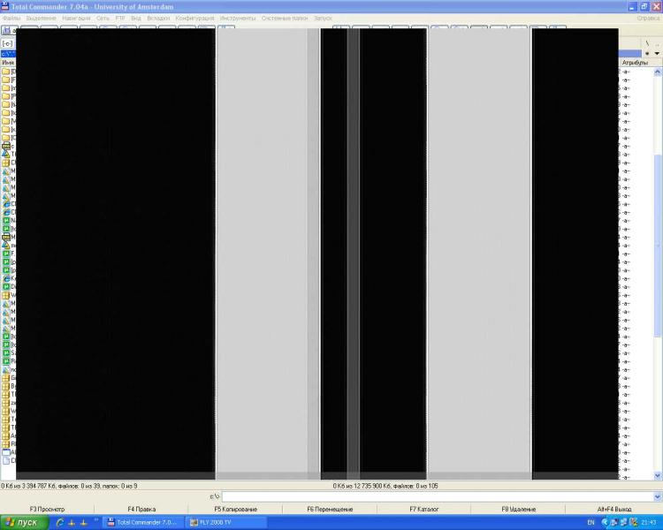The height and width of the screenshot is (530, 663).
Task: Click F3 Просмотр button
Action: pos(47,510)
